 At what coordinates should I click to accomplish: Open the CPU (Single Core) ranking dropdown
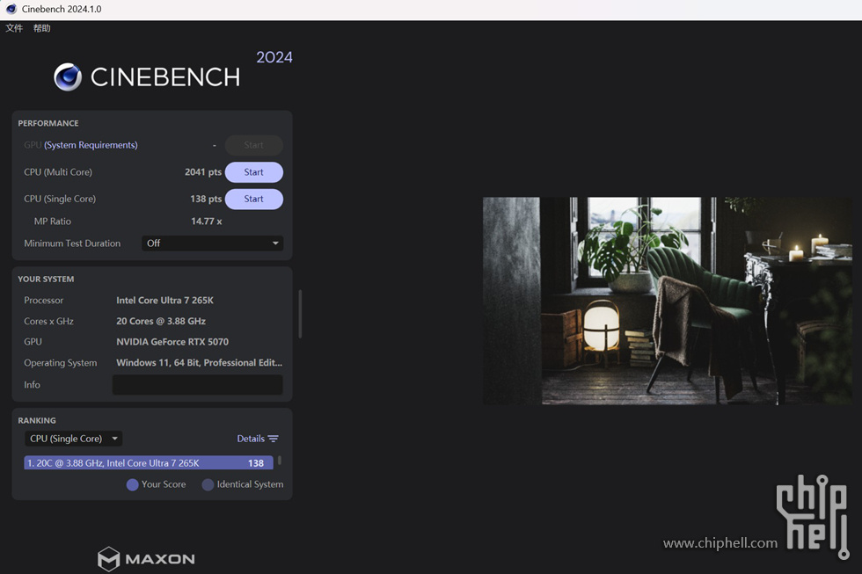tap(73, 439)
